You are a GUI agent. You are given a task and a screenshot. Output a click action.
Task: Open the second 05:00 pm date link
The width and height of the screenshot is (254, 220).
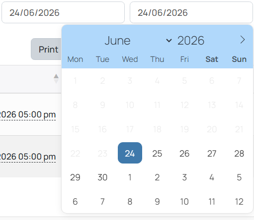pos(27,157)
